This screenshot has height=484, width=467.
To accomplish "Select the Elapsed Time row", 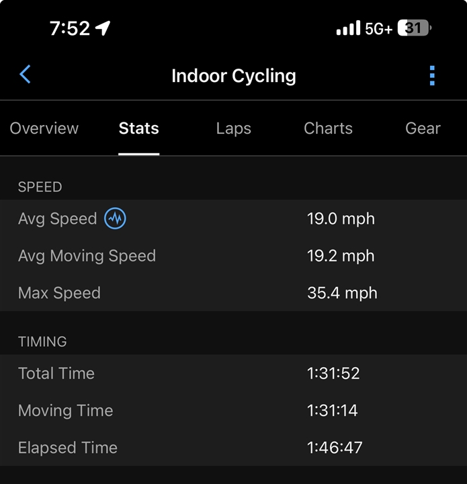I will pos(234,447).
